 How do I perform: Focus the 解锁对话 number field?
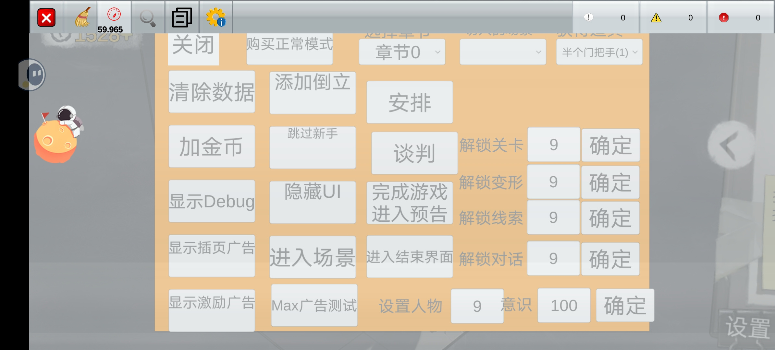tap(553, 259)
